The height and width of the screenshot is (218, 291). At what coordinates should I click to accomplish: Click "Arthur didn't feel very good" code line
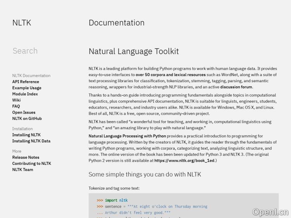[133, 213]
